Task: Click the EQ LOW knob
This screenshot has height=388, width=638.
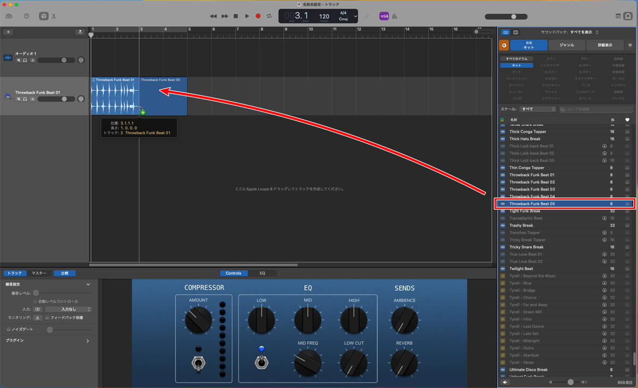Action: click(262, 320)
